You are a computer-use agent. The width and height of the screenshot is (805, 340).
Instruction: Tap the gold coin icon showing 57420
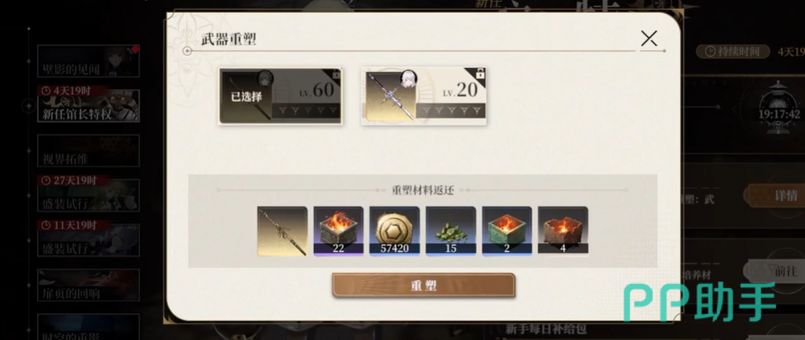(x=394, y=231)
